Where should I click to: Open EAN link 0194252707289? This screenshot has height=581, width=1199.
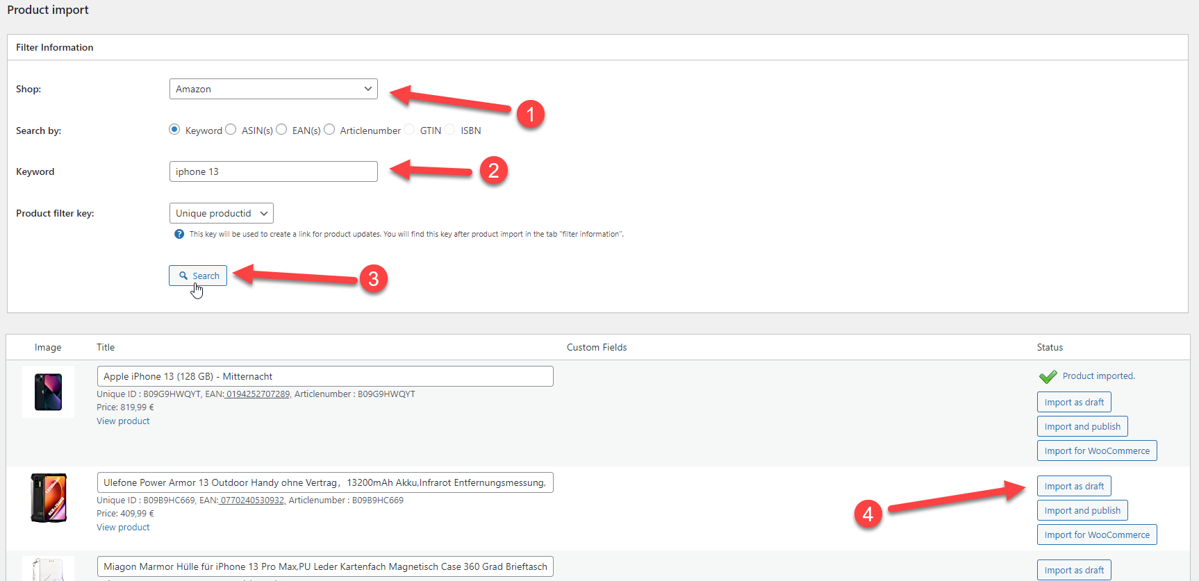[257, 394]
